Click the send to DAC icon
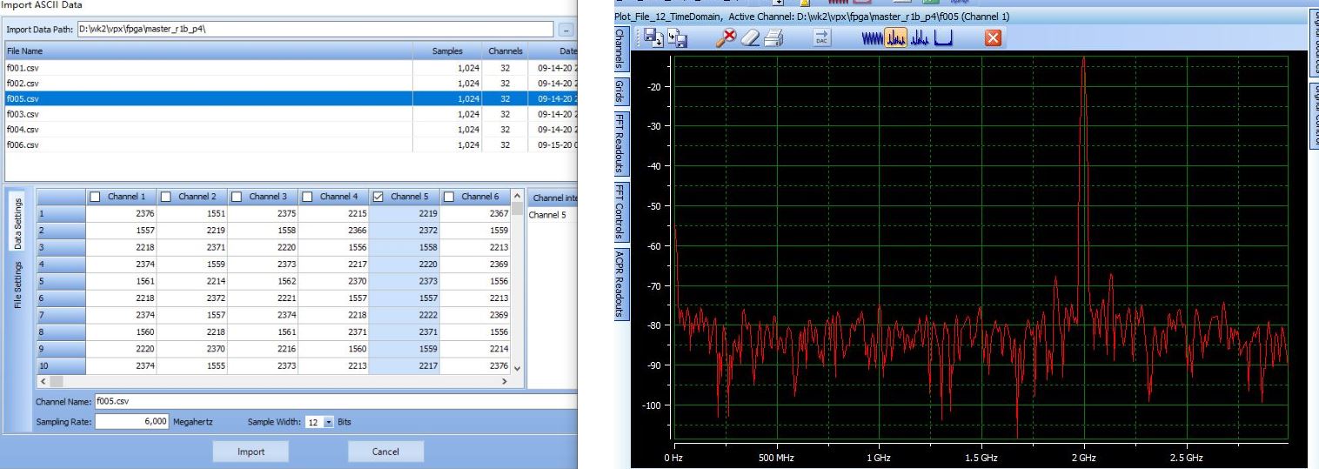The width and height of the screenshot is (1319, 469). click(822, 38)
